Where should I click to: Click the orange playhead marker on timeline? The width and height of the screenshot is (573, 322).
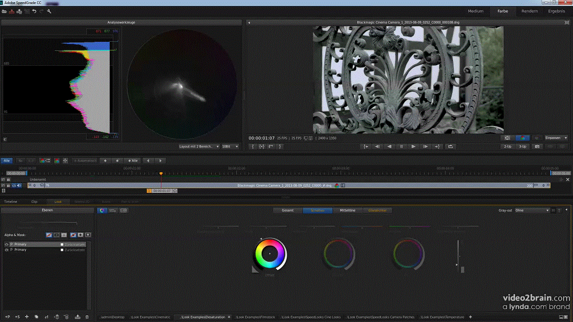click(x=161, y=174)
